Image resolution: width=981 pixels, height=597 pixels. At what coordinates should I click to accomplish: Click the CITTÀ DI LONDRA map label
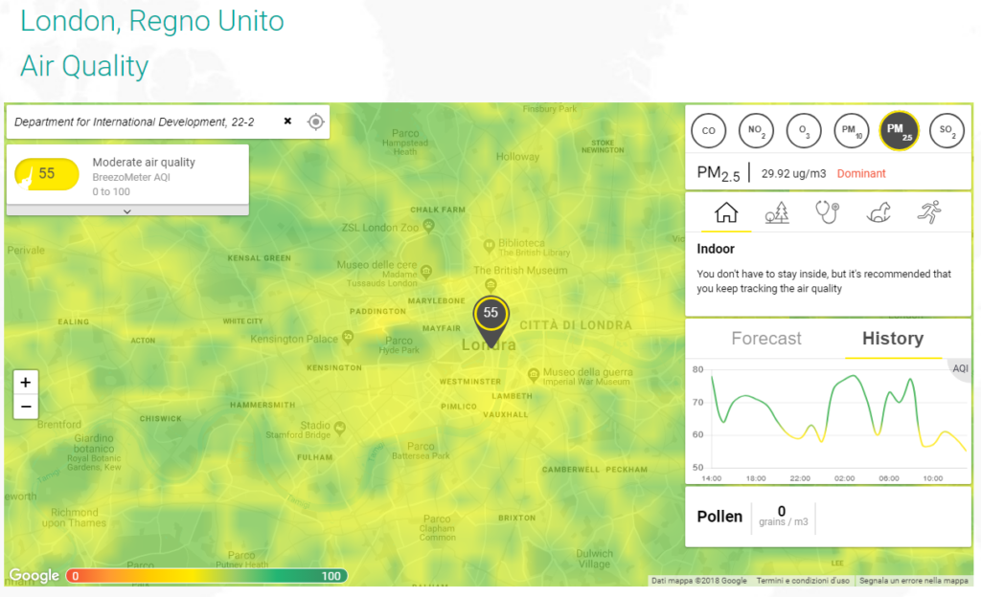pos(576,325)
